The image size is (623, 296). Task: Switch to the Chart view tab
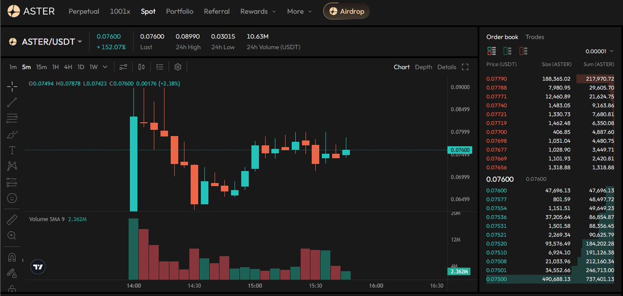click(x=401, y=67)
